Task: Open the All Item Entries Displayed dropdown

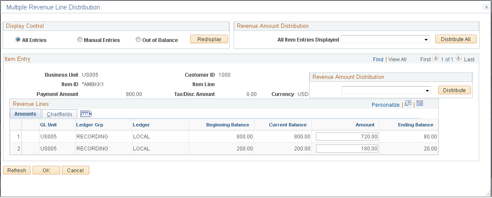Action: tap(385, 39)
